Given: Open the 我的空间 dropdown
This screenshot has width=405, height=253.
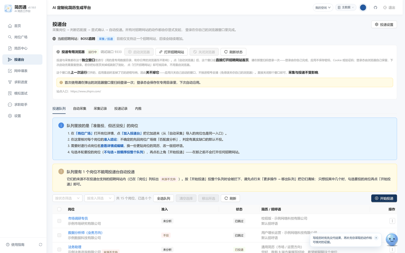Looking at the screenshot, I should pyautogui.click(x=323, y=8).
